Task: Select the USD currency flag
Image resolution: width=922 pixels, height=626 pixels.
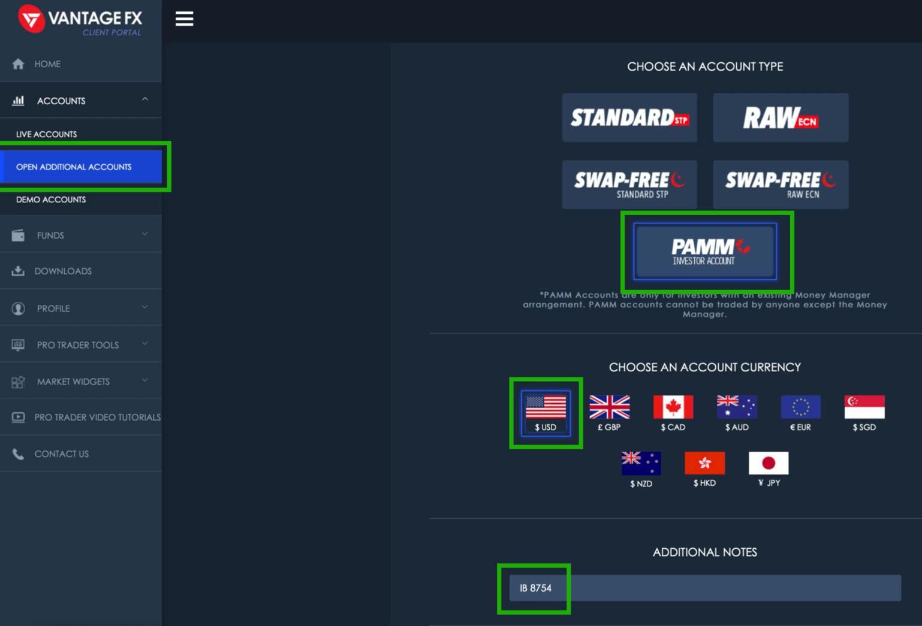Action: 546,407
